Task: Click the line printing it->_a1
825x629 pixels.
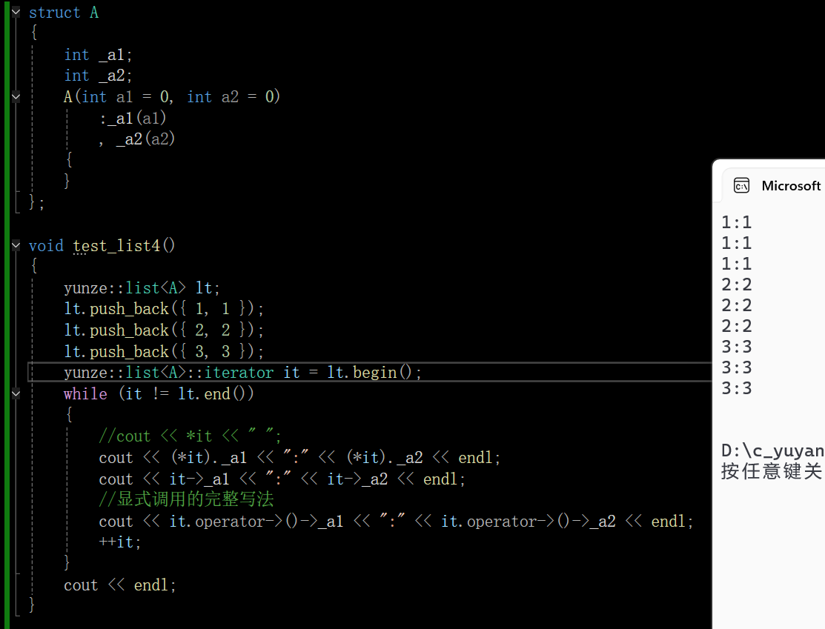Action: pos(282,479)
